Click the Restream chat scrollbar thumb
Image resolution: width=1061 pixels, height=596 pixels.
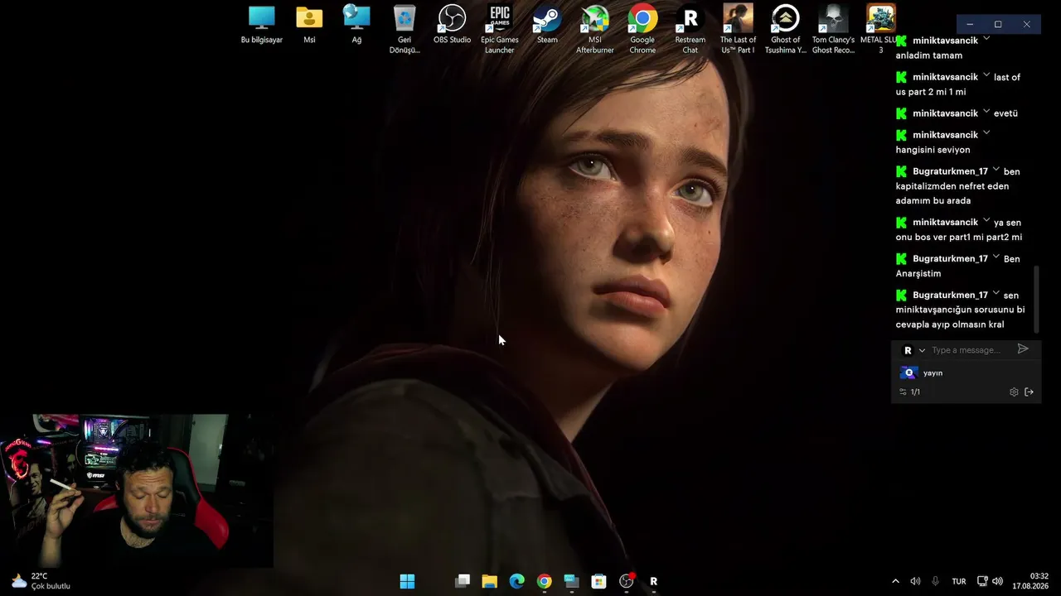[x=1035, y=299]
